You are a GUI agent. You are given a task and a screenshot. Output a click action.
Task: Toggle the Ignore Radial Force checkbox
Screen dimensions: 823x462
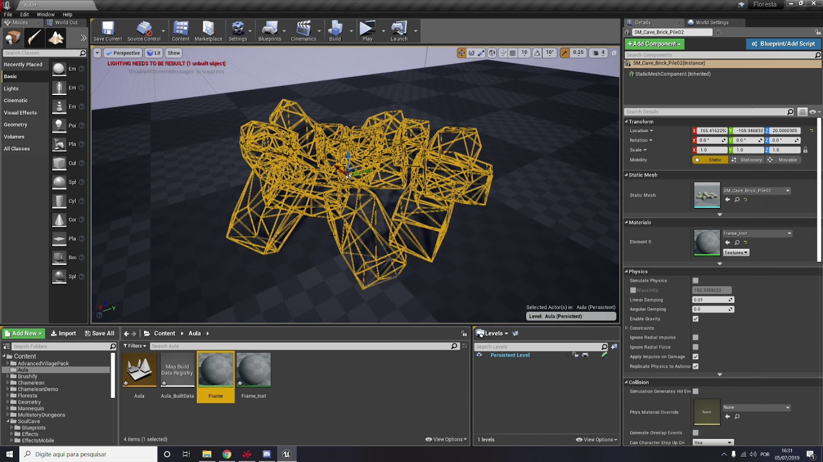click(x=695, y=347)
